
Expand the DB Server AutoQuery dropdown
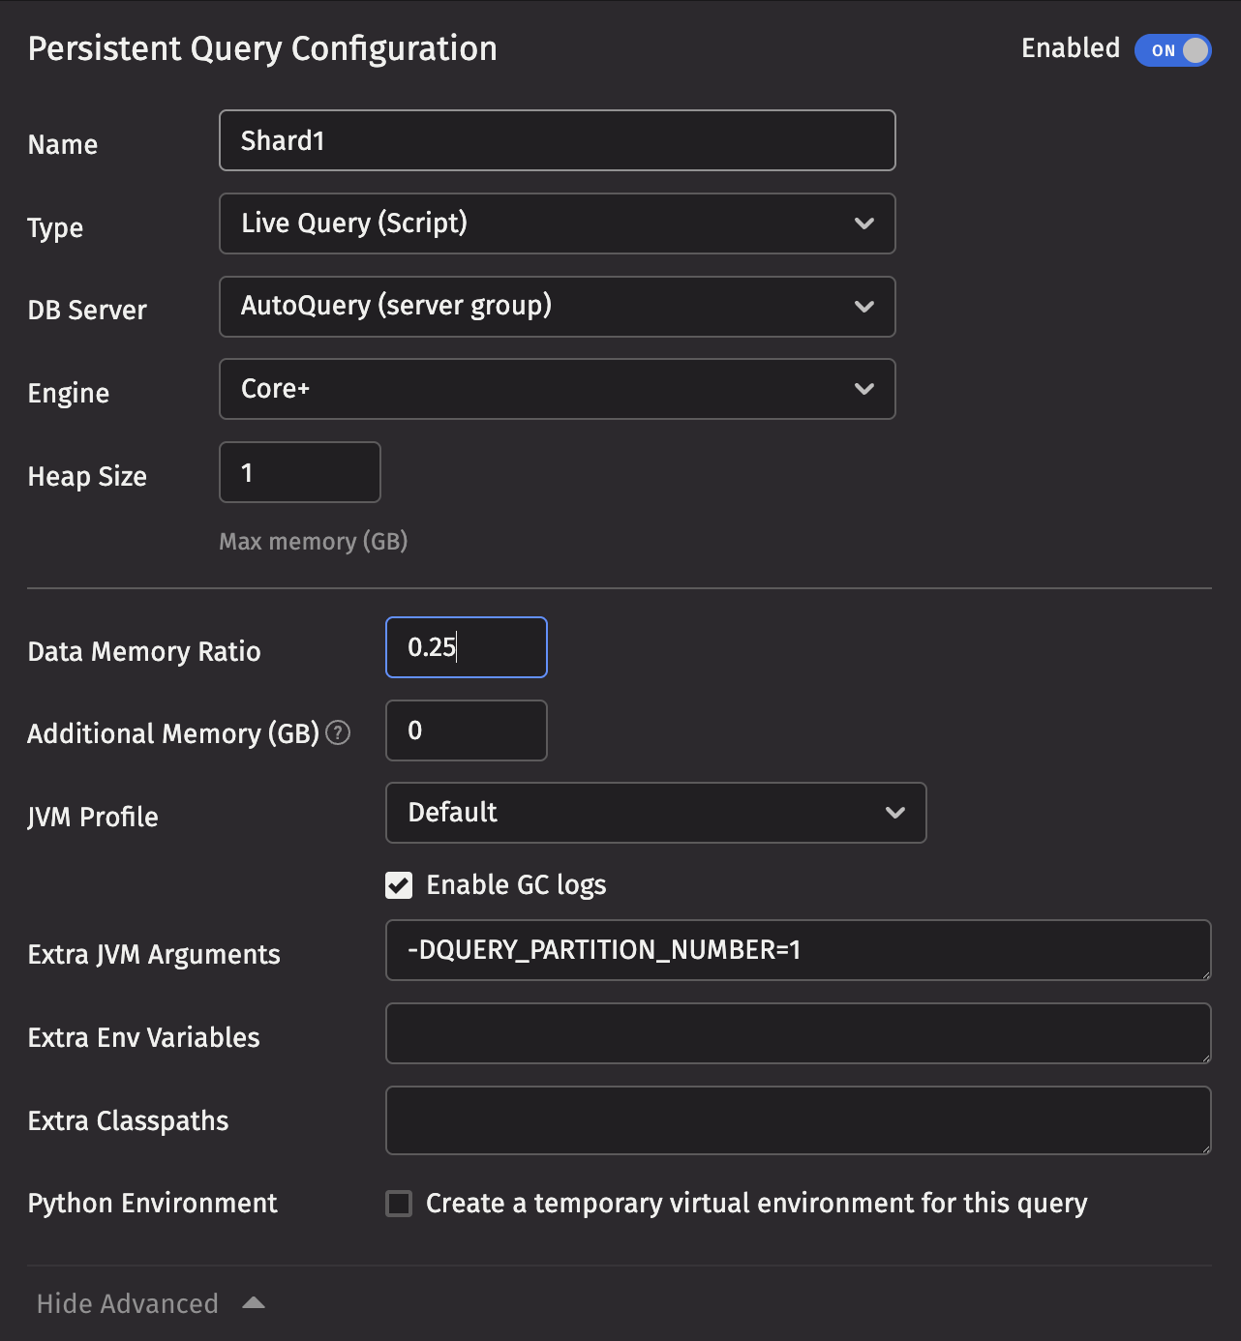pyautogui.click(x=557, y=307)
